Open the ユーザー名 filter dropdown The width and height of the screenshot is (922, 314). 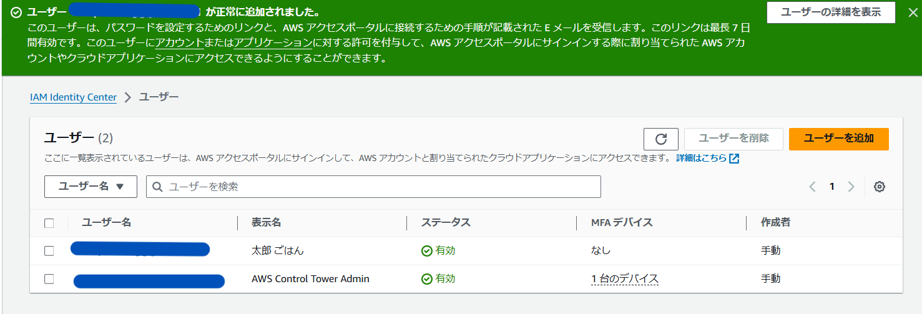tap(91, 187)
